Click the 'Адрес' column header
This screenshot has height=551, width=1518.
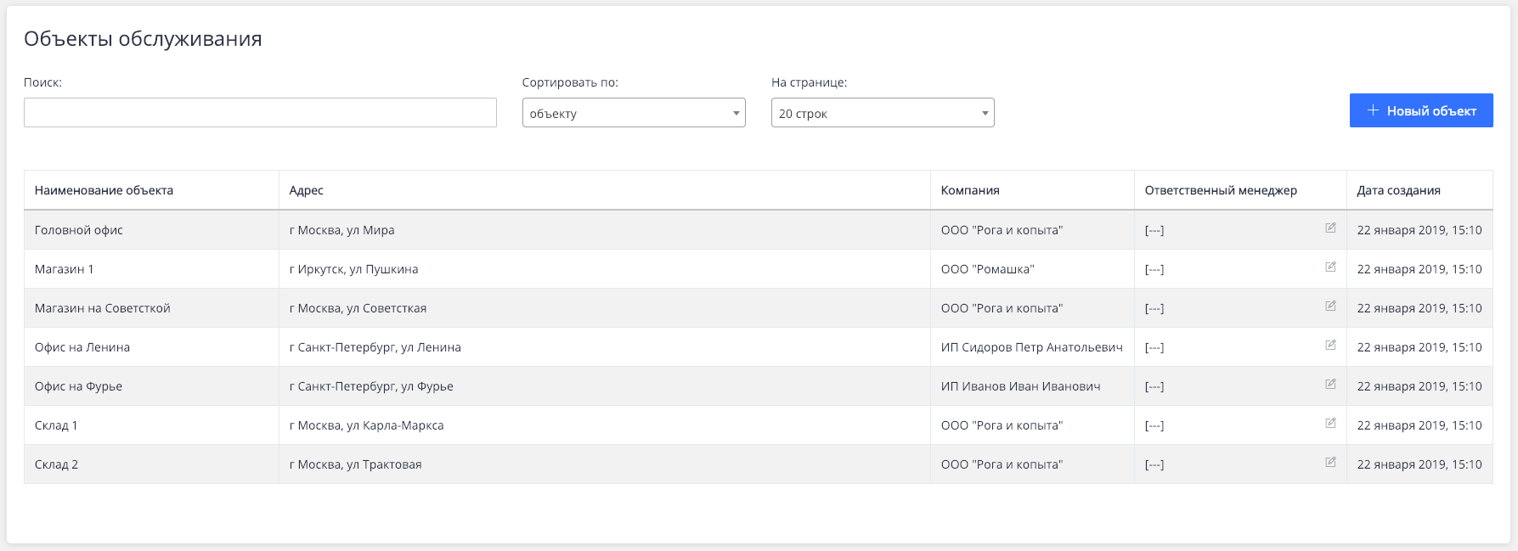coord(307,190)
